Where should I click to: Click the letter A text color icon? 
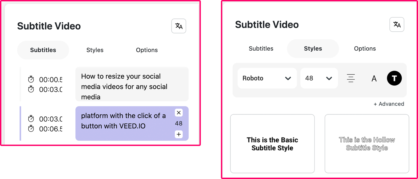click(374, 78)
